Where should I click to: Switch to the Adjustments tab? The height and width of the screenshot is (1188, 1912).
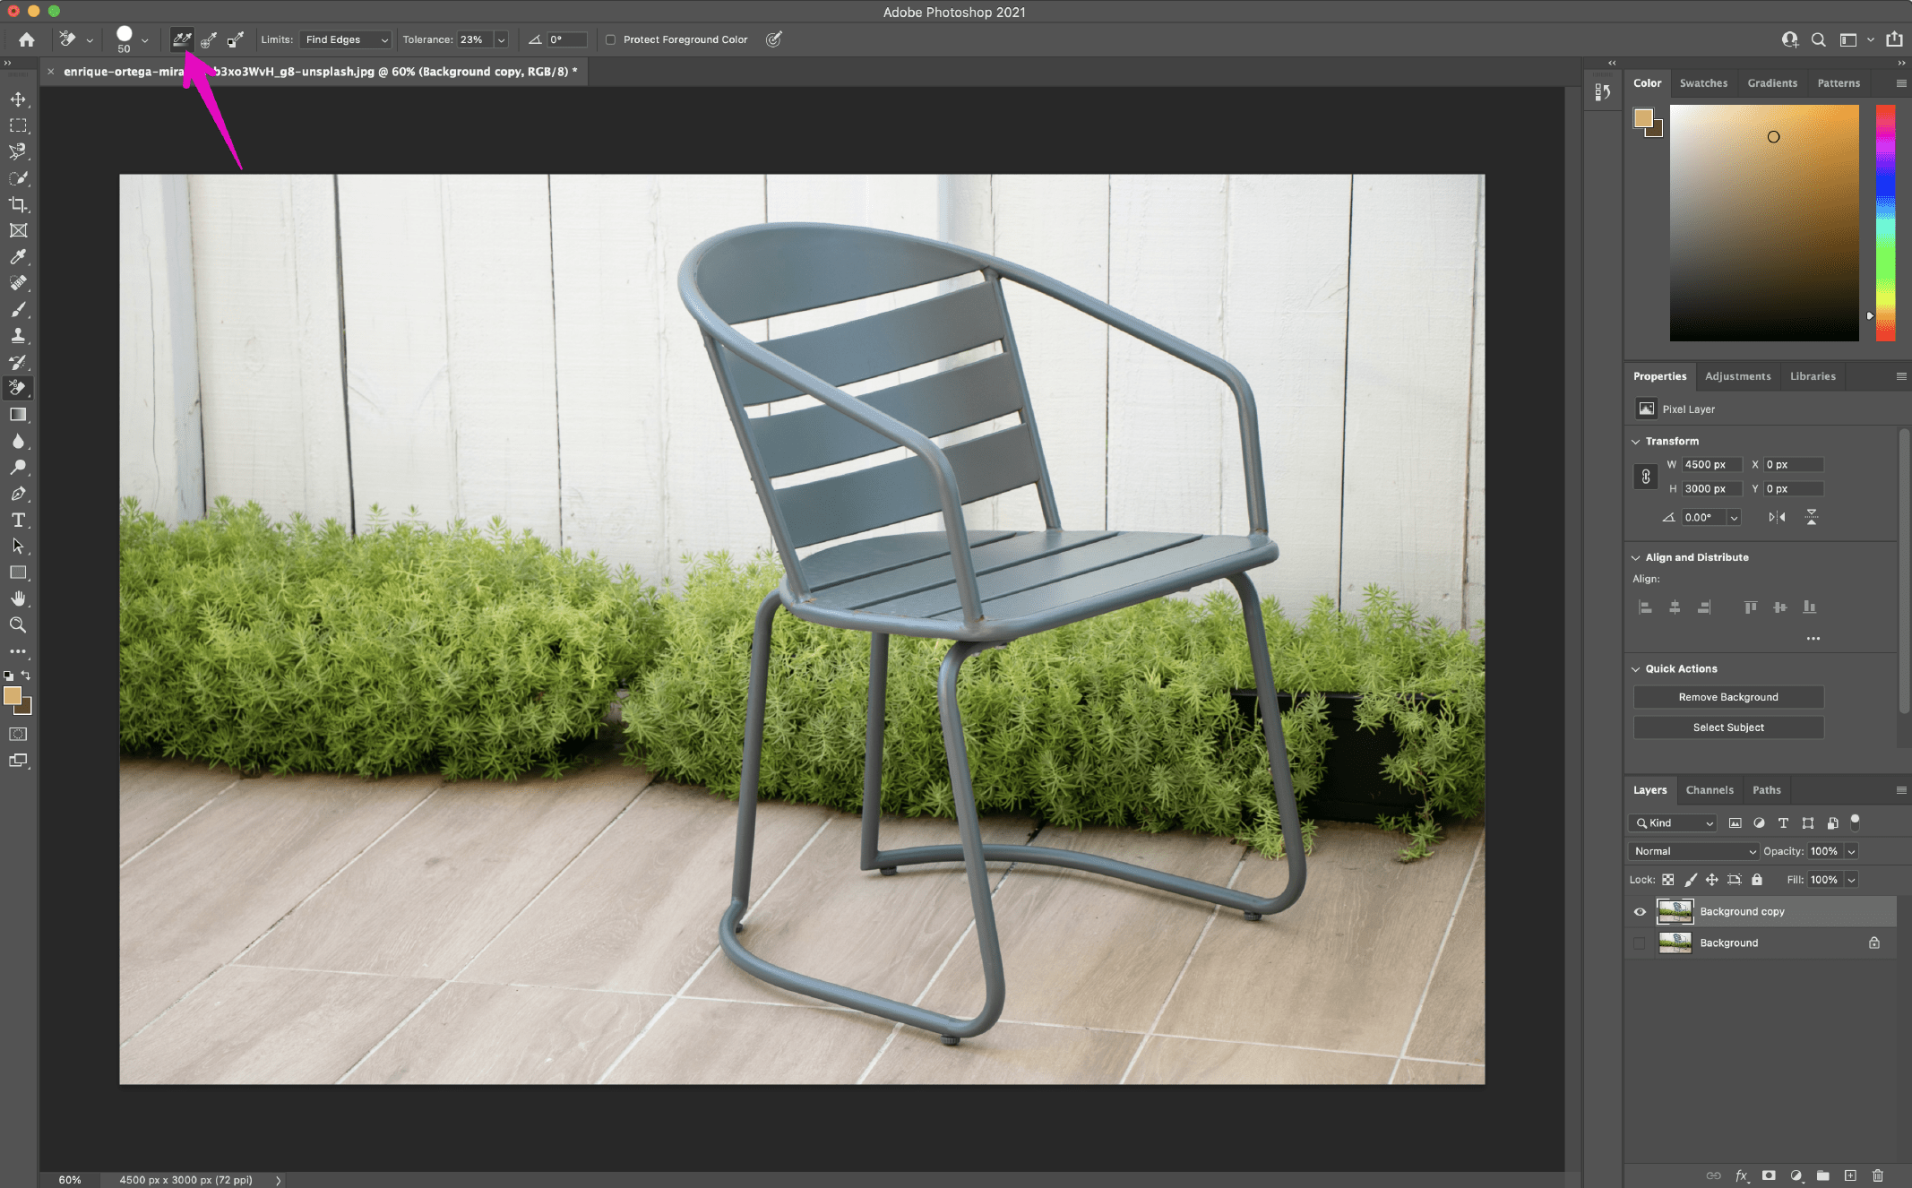click(1738, 375)
